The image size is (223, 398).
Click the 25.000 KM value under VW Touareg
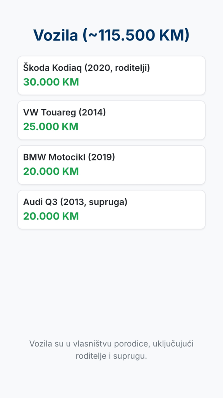pyautogui.click(x=51, y=127)
